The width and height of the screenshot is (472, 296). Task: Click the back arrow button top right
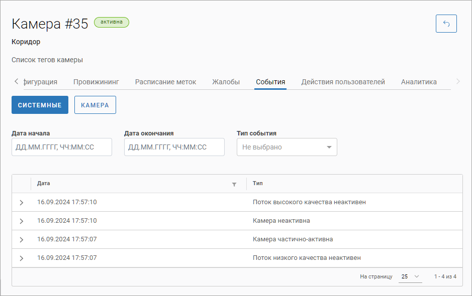(x=446, y=24)
